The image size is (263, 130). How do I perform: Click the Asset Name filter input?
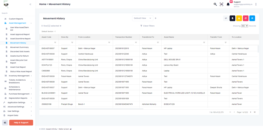pyautogui.click(x=183, y=43)
